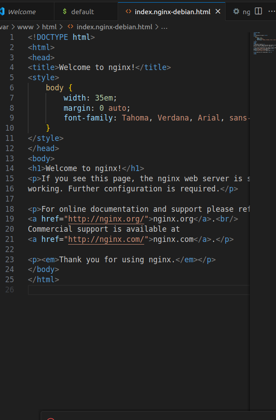Click the html tag on line 2

41,47
